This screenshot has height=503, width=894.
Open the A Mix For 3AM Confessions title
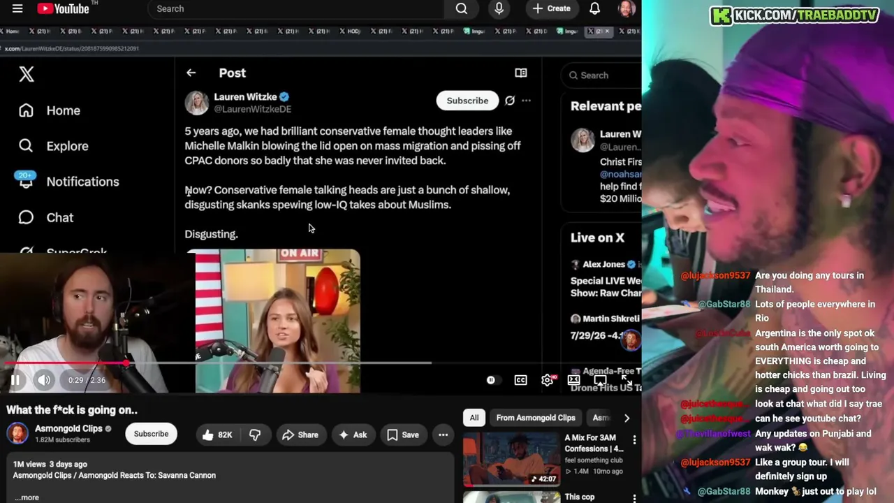pyautogui.click(x=594, y=443)
